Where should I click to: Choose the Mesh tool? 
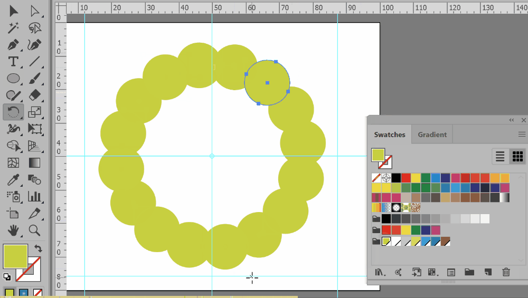point(13,163)
